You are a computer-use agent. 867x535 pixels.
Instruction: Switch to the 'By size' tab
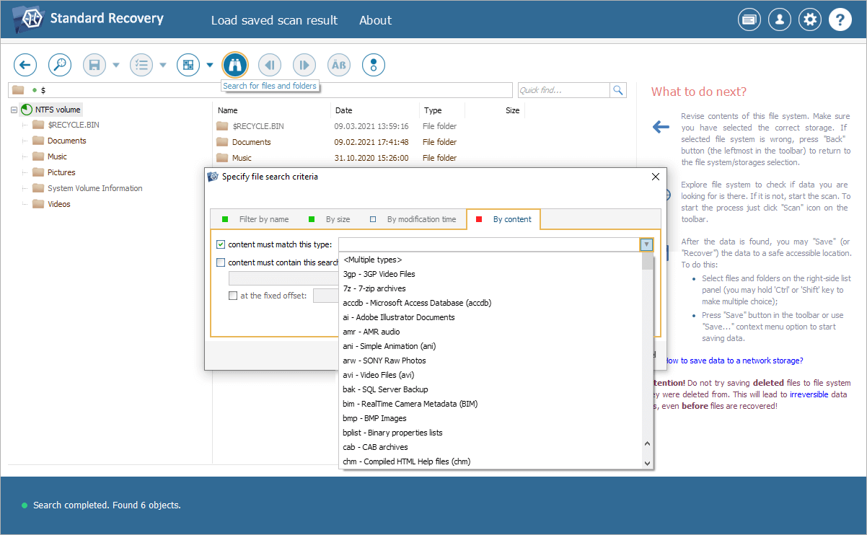point(337,219)
